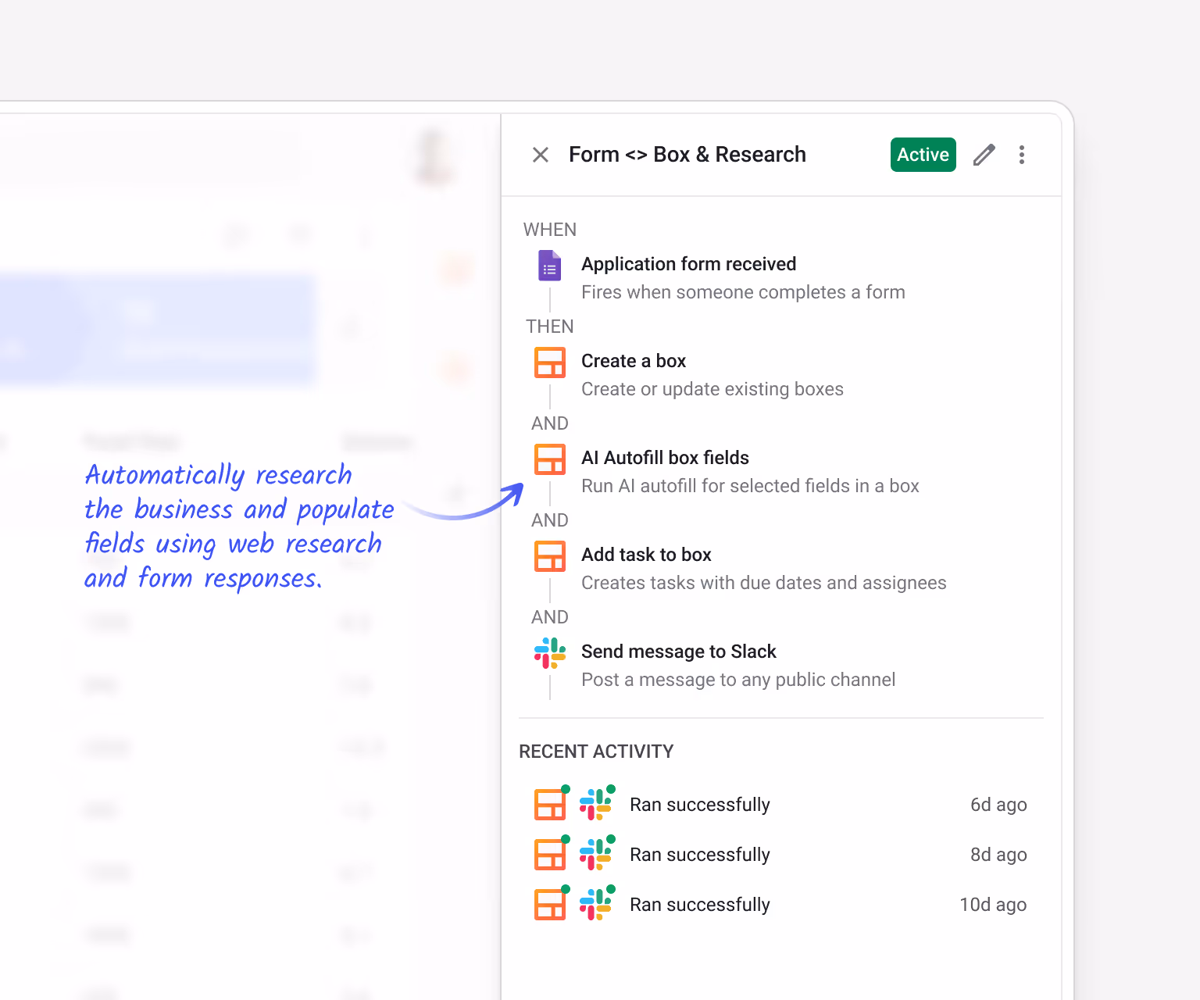
Task: Open the 'Send message to Slack' step
Action: click(x=678, y=652)
